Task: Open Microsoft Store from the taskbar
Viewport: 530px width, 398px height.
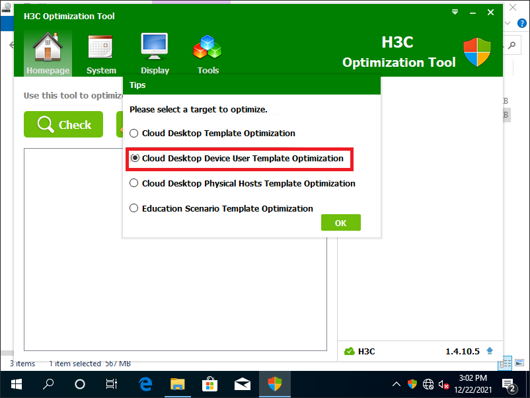Action: tap(209, 384)
